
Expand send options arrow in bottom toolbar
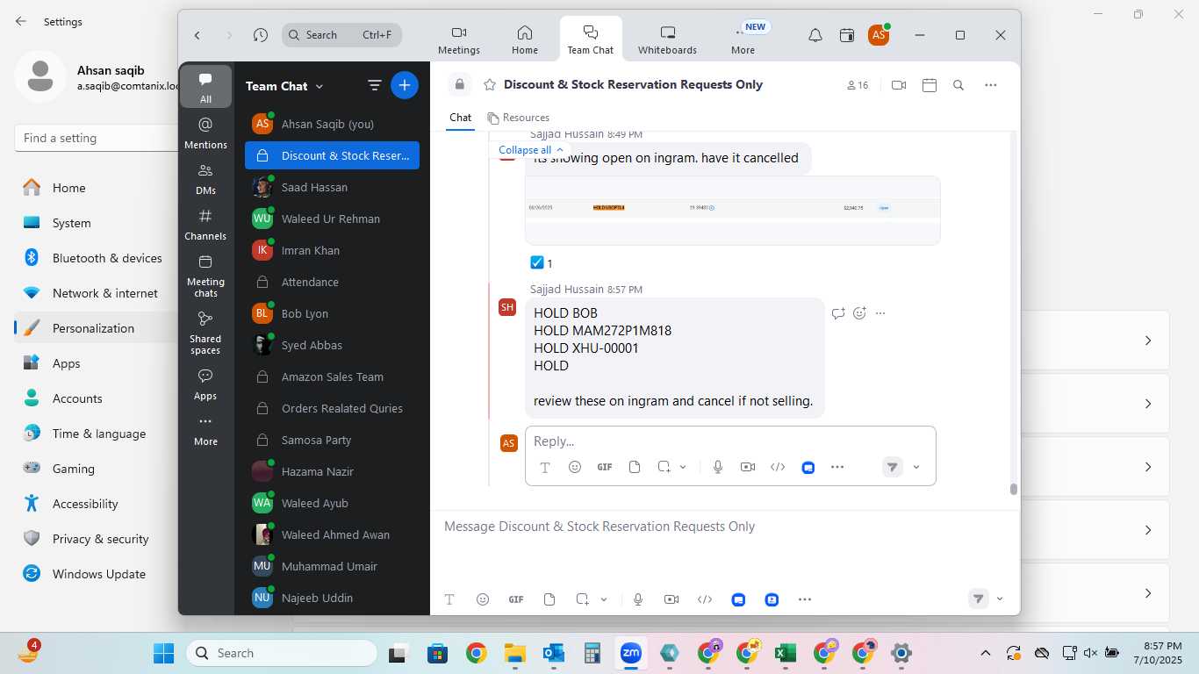tap(1000, 599)
